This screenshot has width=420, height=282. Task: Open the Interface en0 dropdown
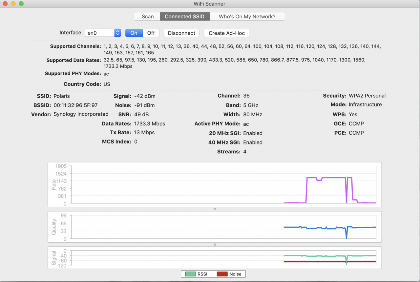(x=103, y=33)
